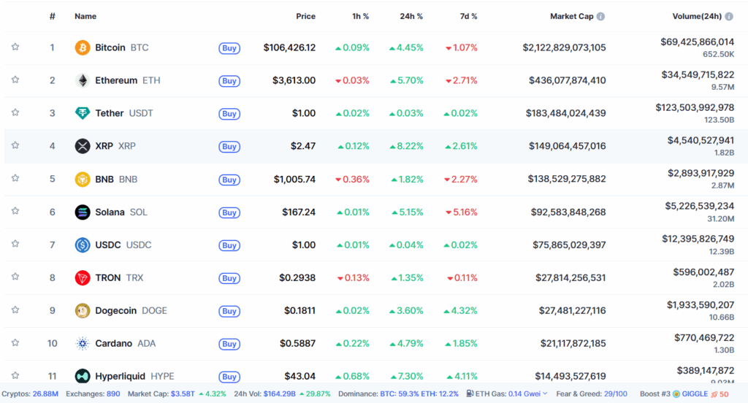Open the Hyperliquid HYPE coin row
748x403 pixels.
pos(374,376)
